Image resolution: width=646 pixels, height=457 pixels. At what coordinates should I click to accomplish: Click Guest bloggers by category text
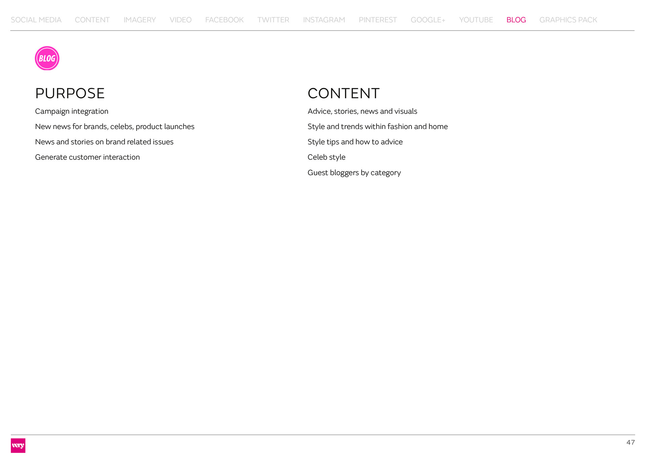point(354,172)
